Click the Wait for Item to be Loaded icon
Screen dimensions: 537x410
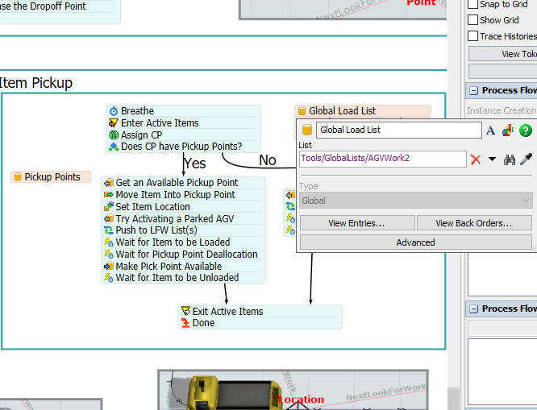(x=109, y=242)
